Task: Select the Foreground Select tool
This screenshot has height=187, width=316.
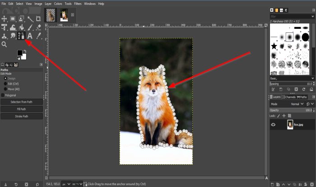Action: pos(21,19)
